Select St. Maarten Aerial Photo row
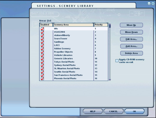The width and height of the screenshot is (156, 118). tap(74, 68)
